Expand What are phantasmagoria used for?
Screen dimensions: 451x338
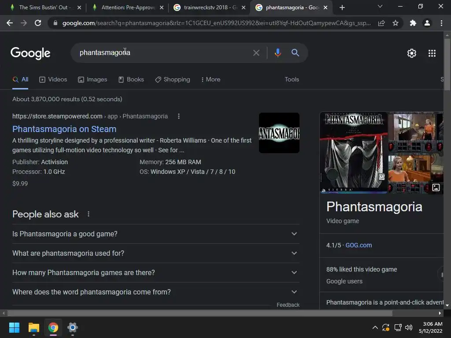point(156,253)
